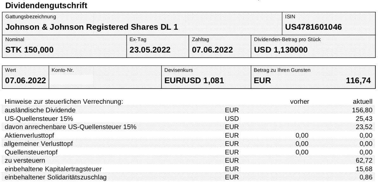This screenshot has width=378, height=182.
Task: Select the US-Quellensteuer 15% row label
Action: 39,119
